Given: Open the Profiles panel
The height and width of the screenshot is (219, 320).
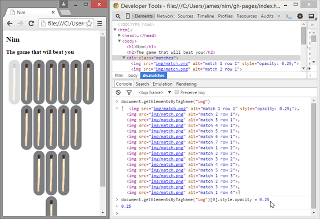Looking at the screenshot, I should click(x=225, y=16).
